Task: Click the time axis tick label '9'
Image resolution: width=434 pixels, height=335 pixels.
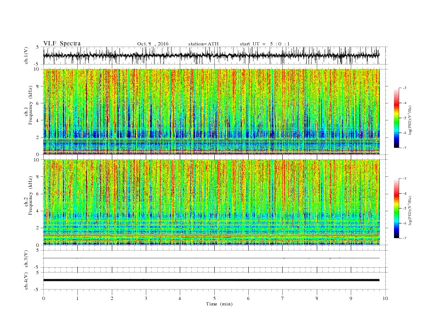Action: (351, 298)
